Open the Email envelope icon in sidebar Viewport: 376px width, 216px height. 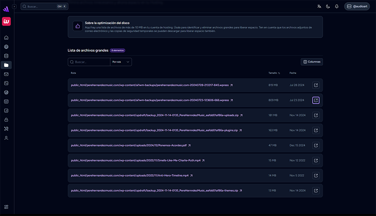(x=6, y=74)
